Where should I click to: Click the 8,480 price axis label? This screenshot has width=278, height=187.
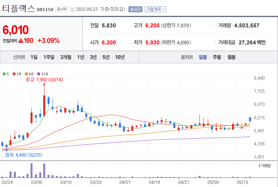pos(259,78)
